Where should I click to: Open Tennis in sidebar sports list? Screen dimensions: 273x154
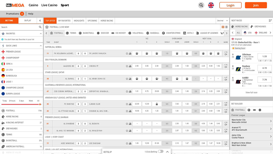[x=21, y=135]
